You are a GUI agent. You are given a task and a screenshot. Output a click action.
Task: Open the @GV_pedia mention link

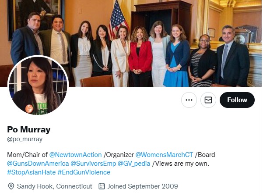click(x=134, y=164)
